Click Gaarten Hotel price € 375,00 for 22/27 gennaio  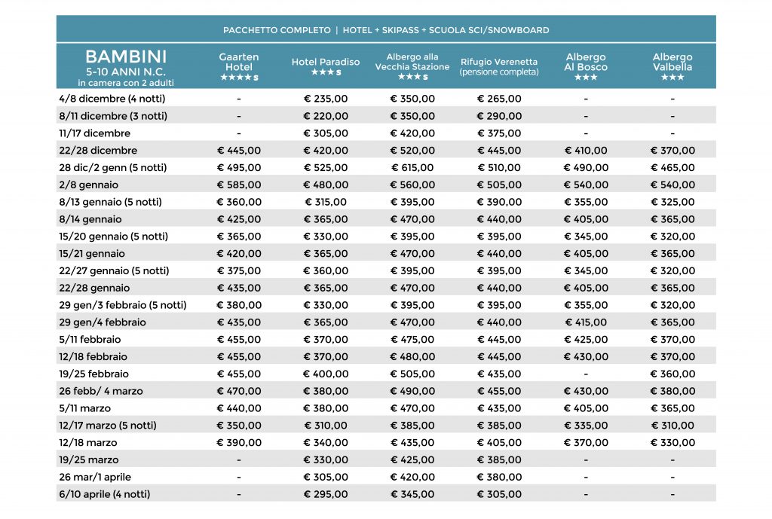coord(239,271)
